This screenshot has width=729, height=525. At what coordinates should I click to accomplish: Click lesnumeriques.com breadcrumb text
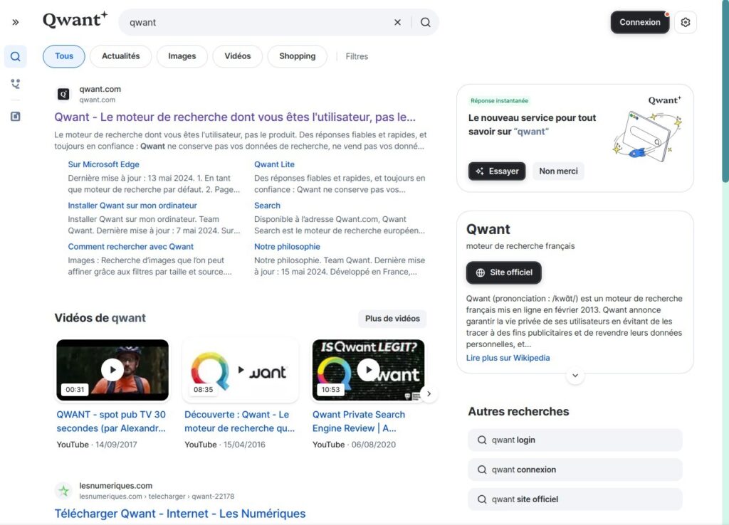pos(157,497)
